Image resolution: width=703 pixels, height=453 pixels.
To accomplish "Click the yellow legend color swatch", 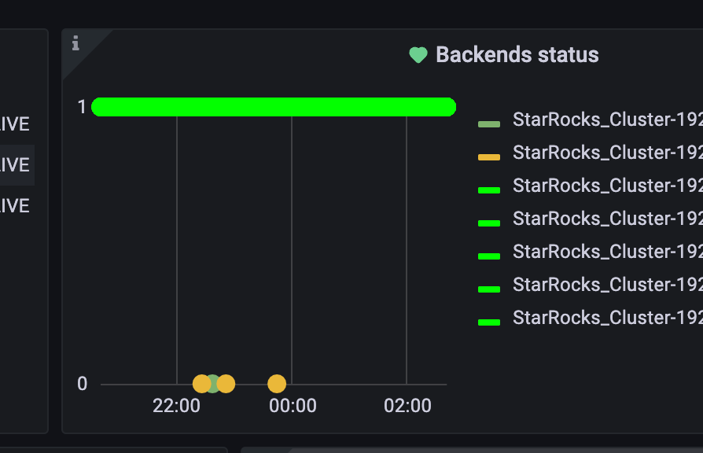I will click(x=489, y=158).
